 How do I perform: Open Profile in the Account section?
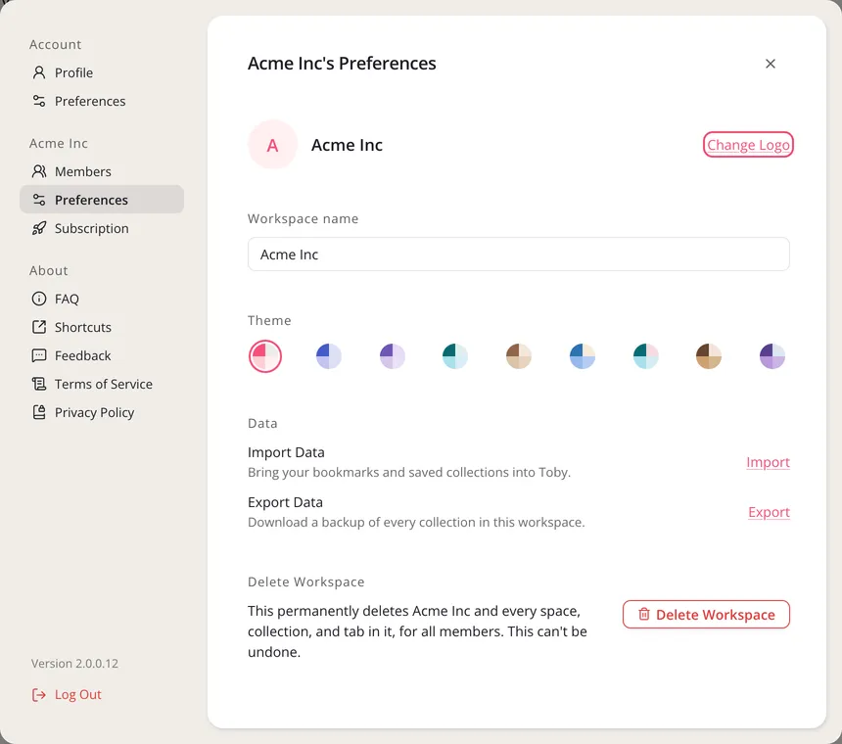pyautogui.click(x=102, y=72)
